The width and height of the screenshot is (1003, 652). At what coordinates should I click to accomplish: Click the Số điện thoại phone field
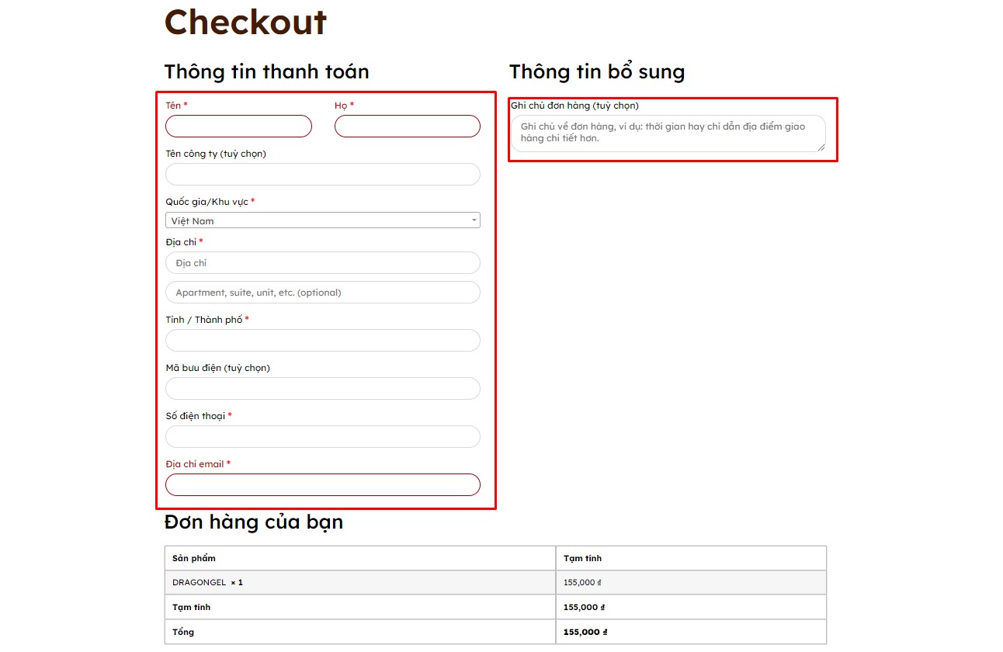pos(322,437)
